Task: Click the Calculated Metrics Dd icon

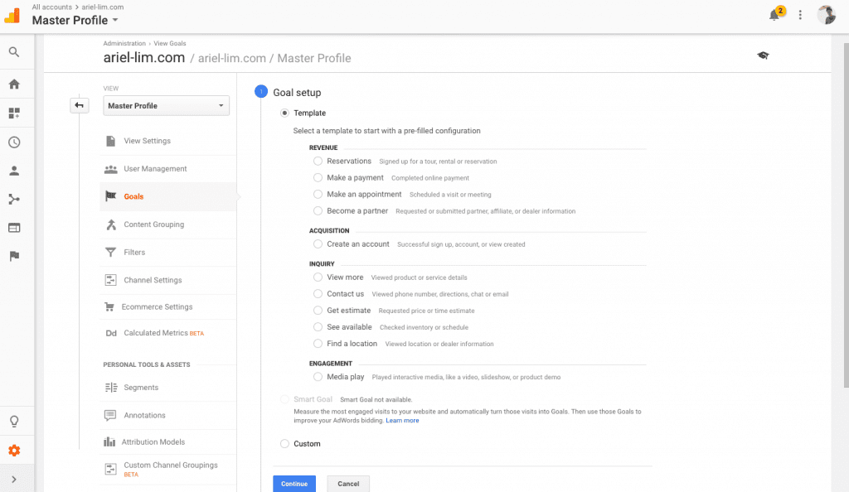Action: (x=111, y=333)
